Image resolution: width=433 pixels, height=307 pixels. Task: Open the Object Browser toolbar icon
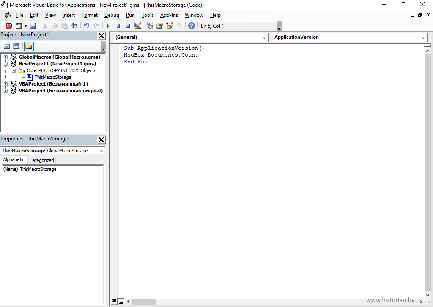click(170, 26)
